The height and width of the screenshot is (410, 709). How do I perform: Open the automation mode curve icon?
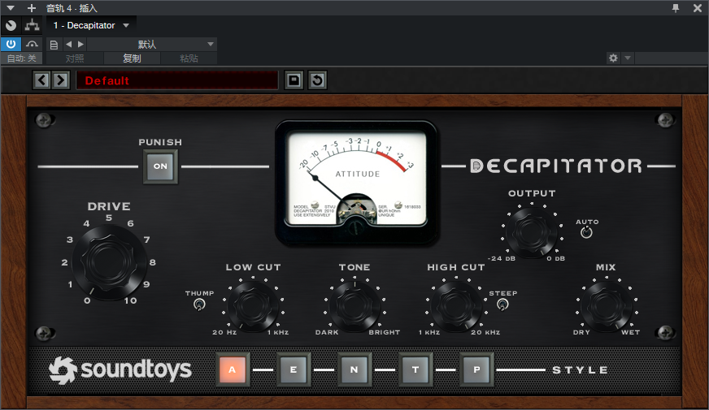32,45
